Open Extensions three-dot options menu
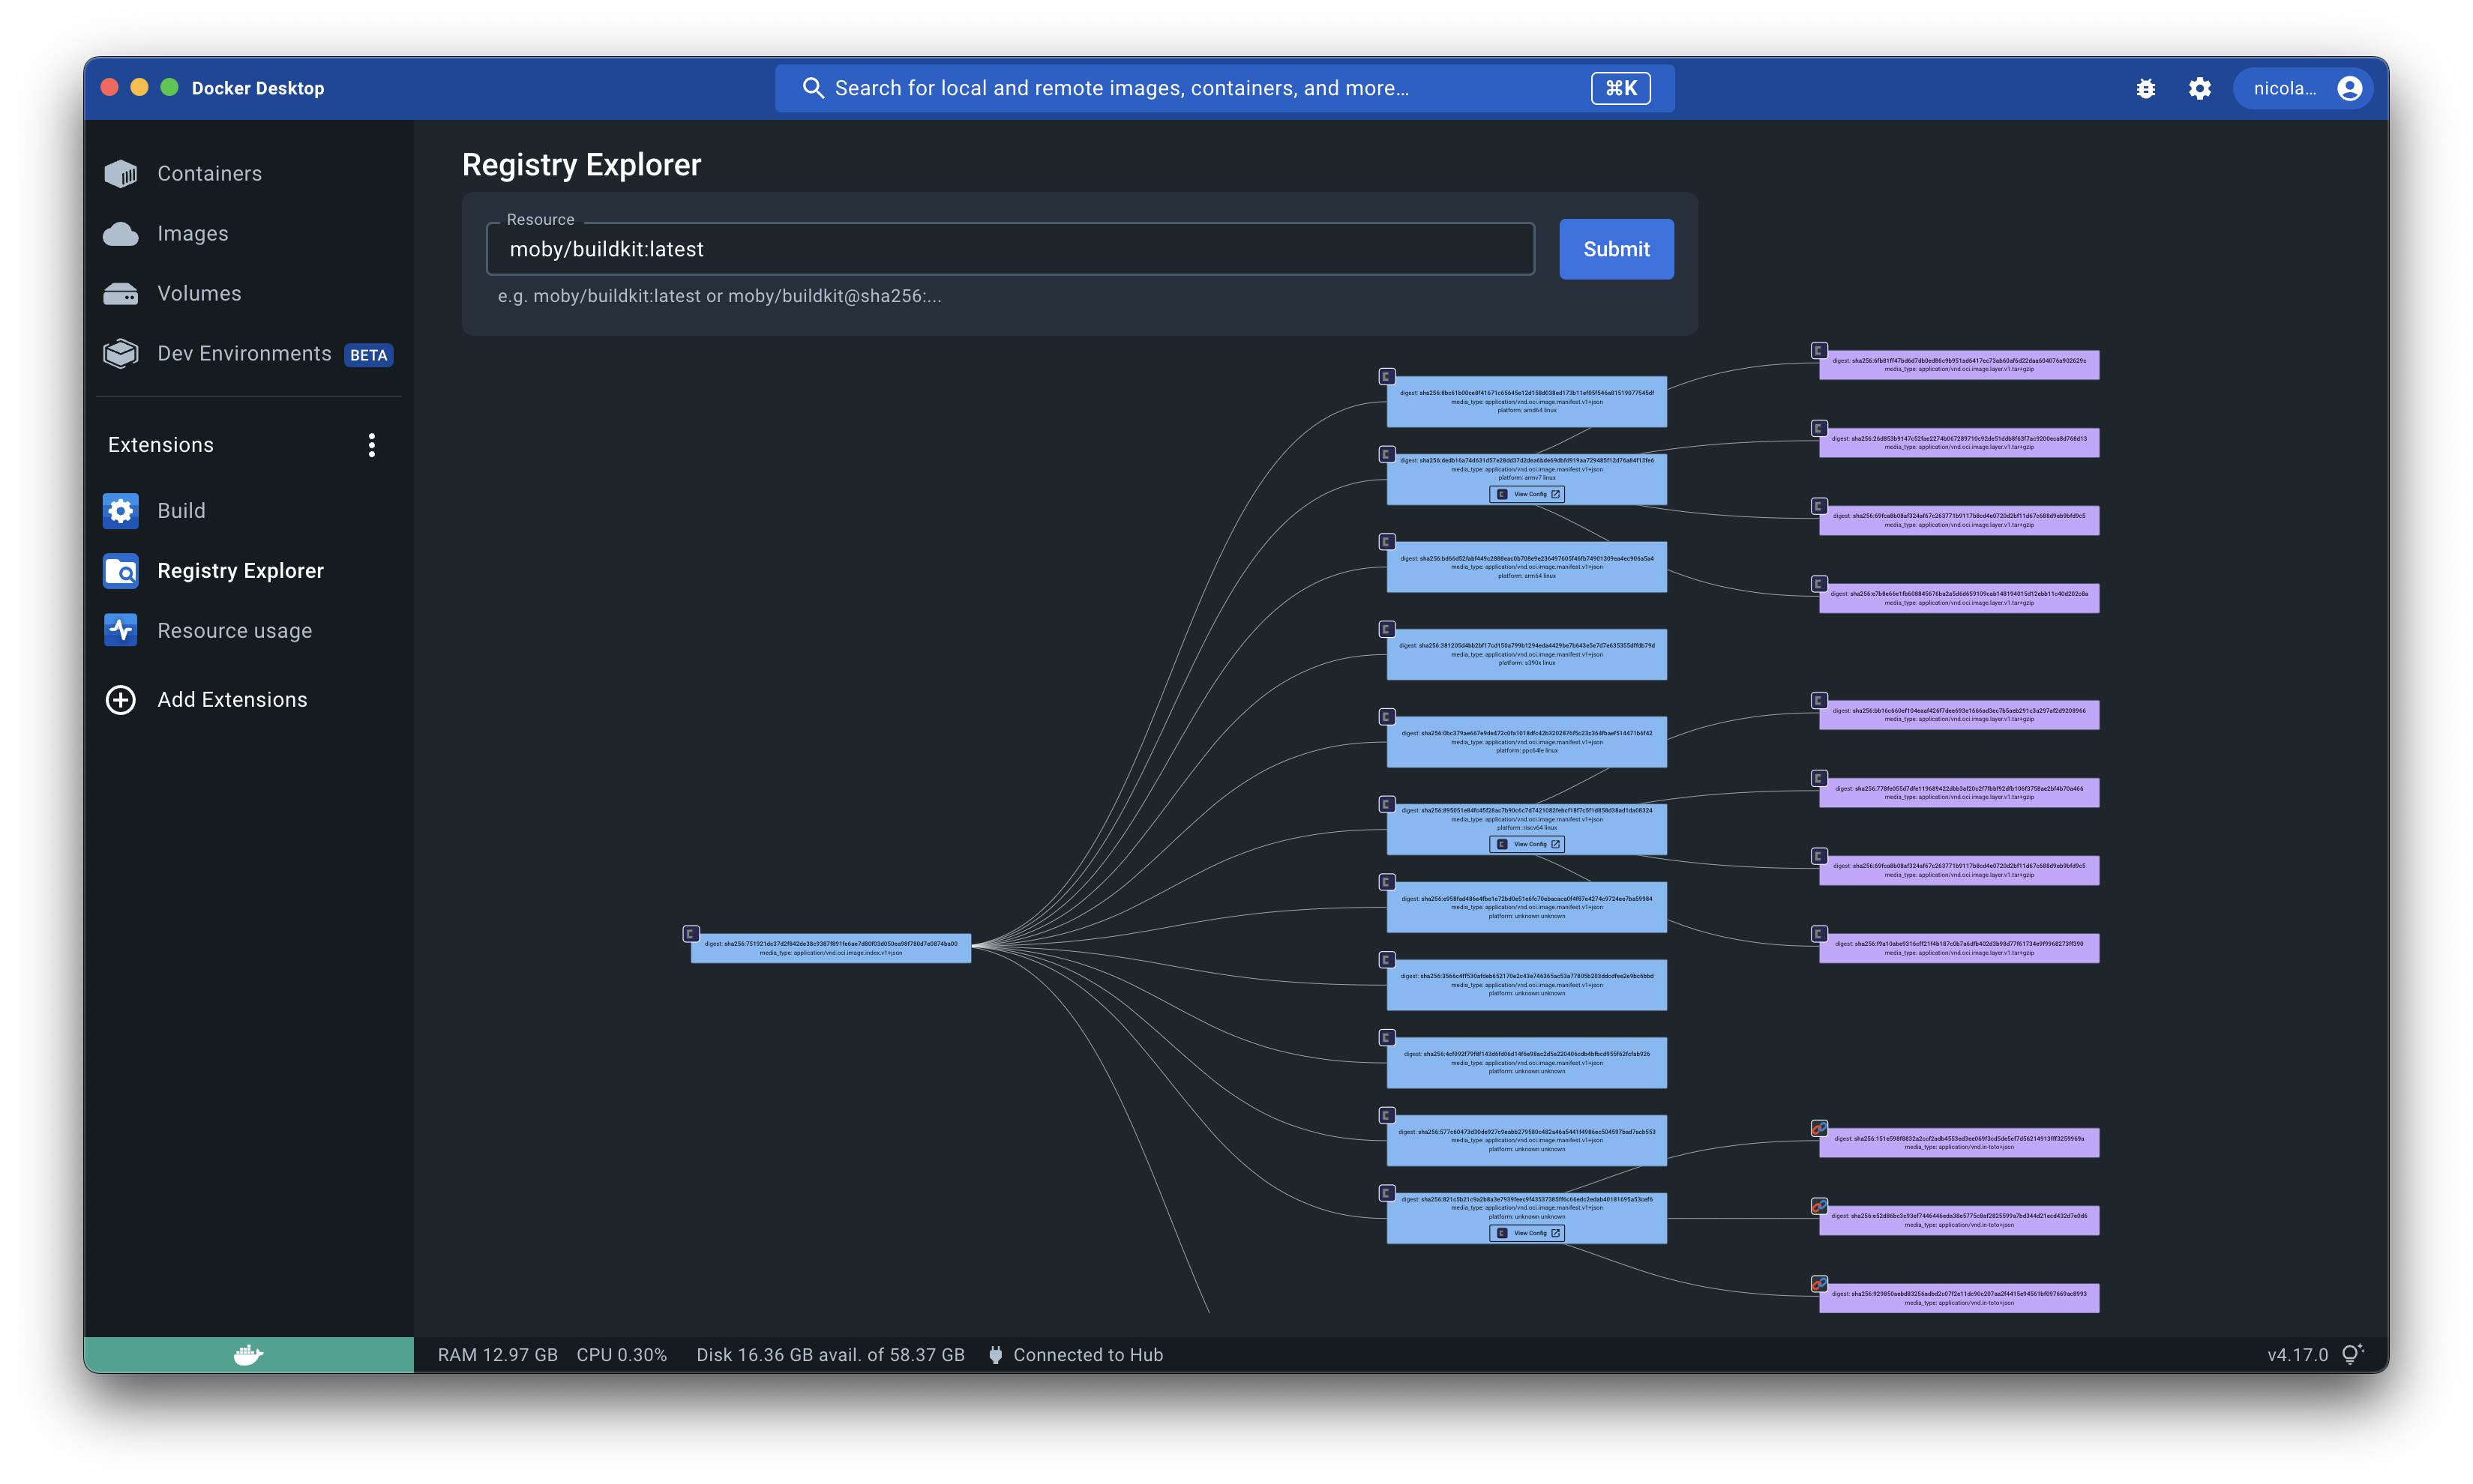This screenshot has width=2473, height=1484. (x=372, y=445)
